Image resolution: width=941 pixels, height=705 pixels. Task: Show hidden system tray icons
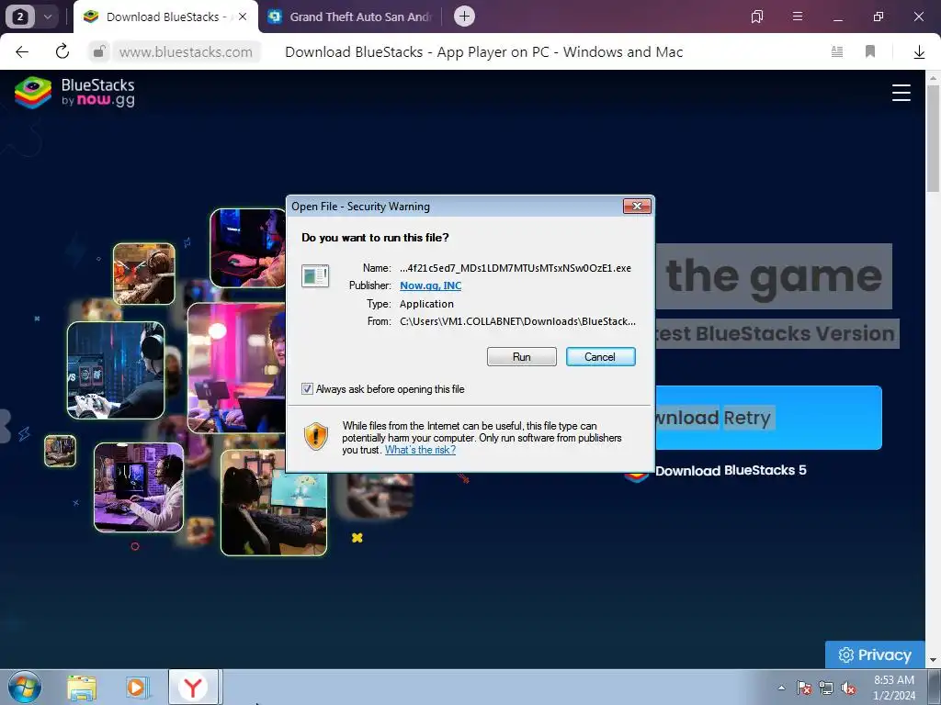pos(781,688)
